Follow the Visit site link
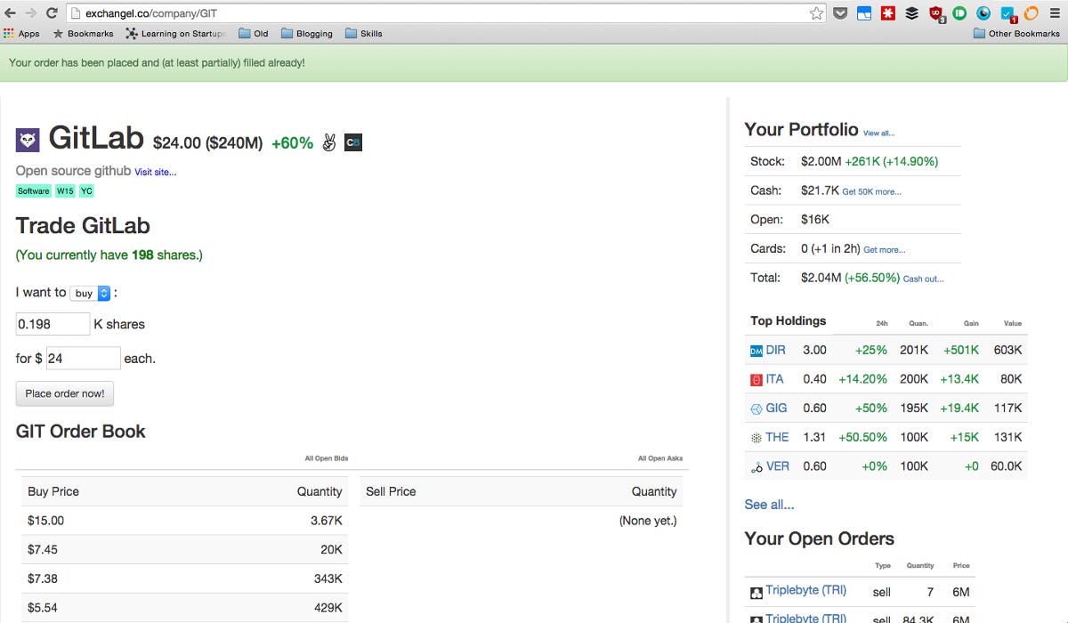The width and height of the screenshot is (1068, 623). [x=156, y=172]
